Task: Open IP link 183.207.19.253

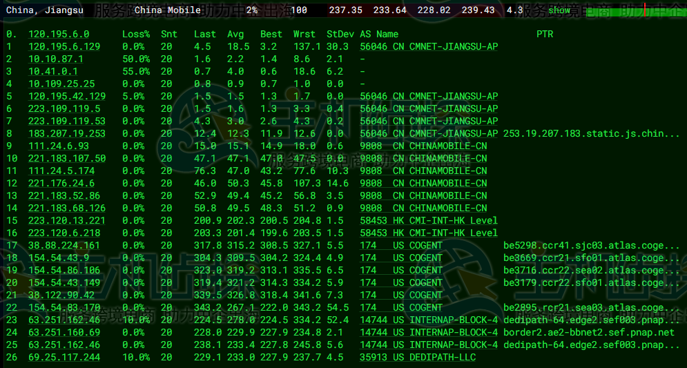Action: (67, 133)
